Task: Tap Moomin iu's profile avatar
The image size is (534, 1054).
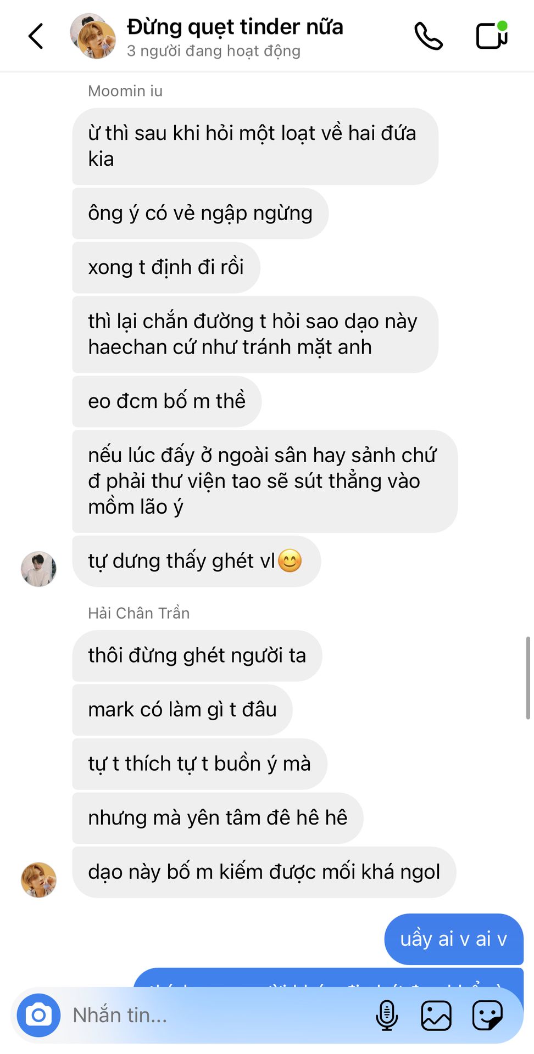Action: [38, 569]
